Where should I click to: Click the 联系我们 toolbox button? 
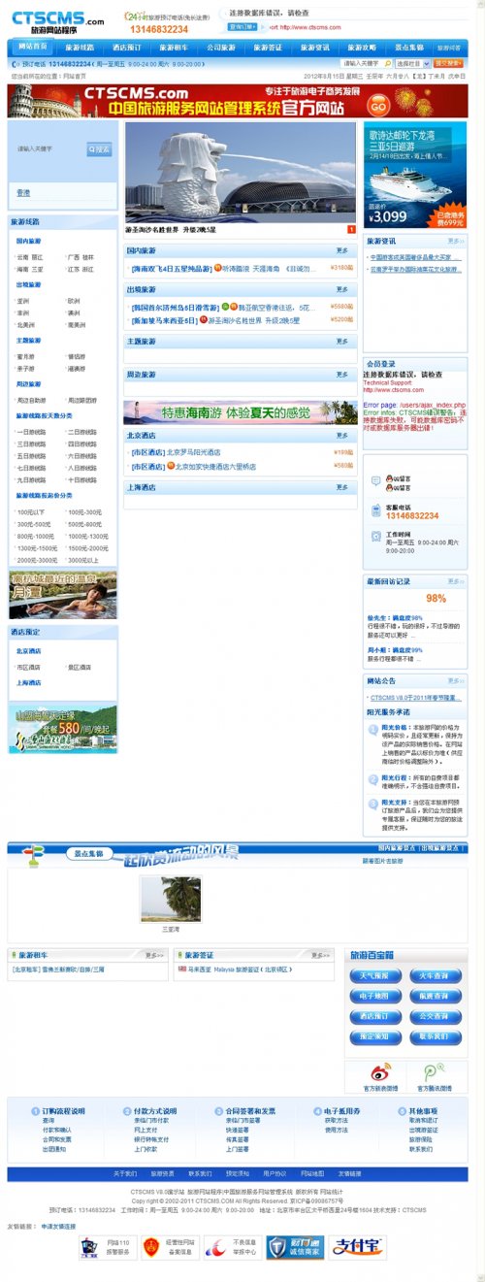point(435,1036)
